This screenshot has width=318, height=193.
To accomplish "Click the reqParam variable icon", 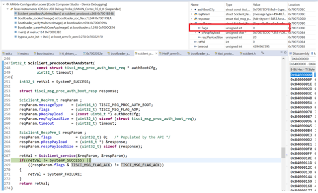I will [195, 14].
